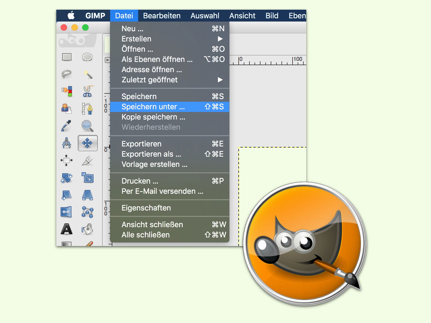The width and height of the screenshot is (431, 323).
Task: Select the Paths tool
Action: point(88,108)
